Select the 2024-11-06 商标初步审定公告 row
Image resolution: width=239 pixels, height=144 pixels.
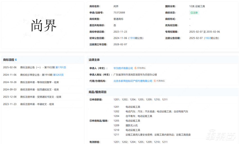[43, 75]
